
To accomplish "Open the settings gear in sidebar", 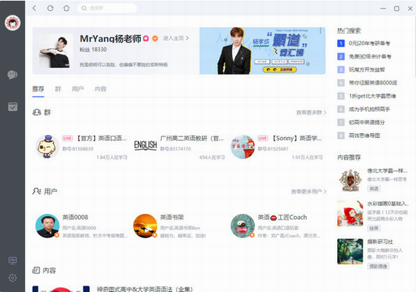I will (12, 278).
